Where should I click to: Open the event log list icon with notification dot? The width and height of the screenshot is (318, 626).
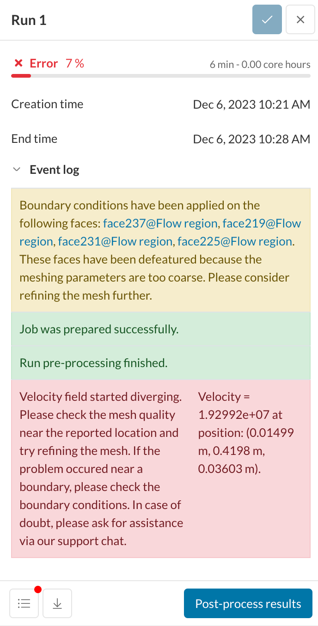(x=24, y=603)
